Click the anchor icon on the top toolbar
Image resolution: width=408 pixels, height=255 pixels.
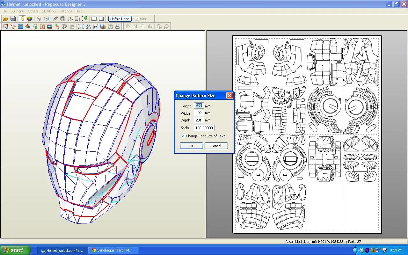[70, 18]
